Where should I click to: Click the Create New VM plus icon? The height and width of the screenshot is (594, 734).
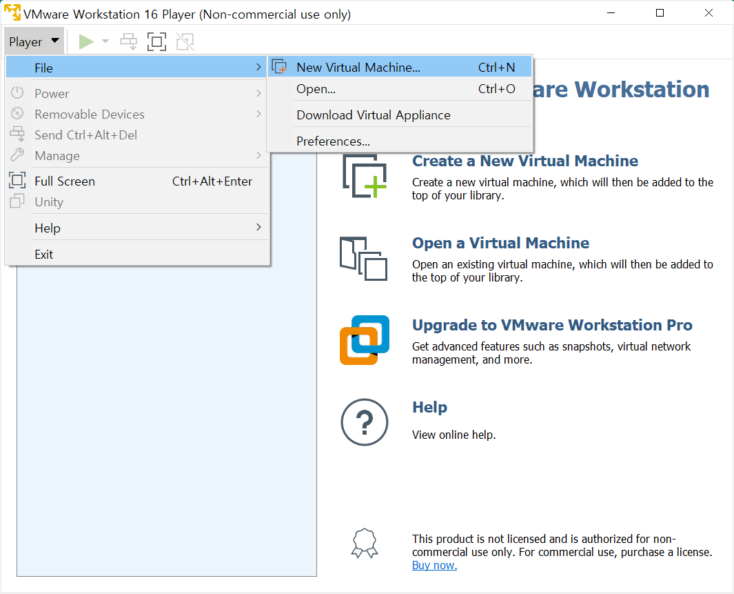coord(365,176)
